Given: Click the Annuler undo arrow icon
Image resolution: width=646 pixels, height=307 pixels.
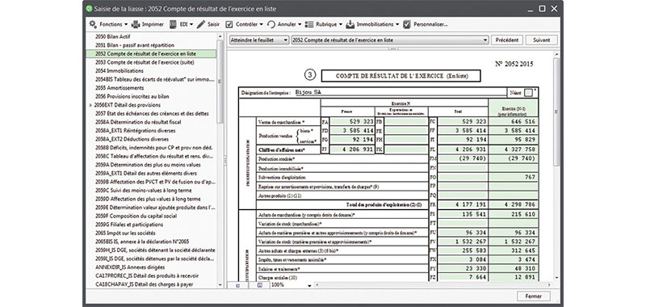Looking at the screenshot, I should (271, 25).
